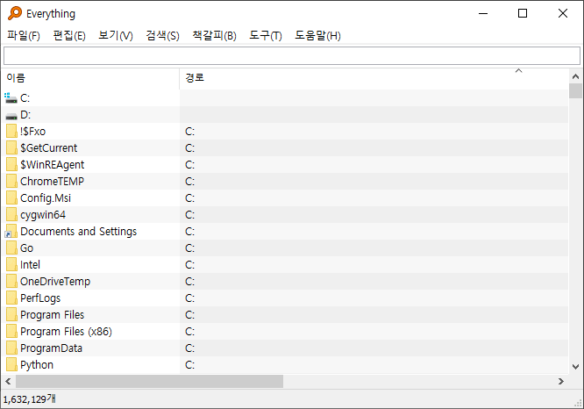Click horizontal scrollbar right arrow
Image resolution: width=584 pixels, height=409 pixels.
561,382
